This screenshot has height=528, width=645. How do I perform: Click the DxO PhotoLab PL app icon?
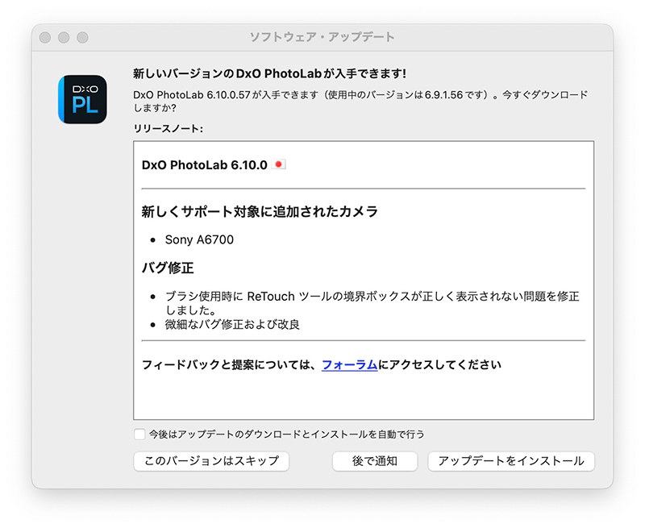(82, 99)
